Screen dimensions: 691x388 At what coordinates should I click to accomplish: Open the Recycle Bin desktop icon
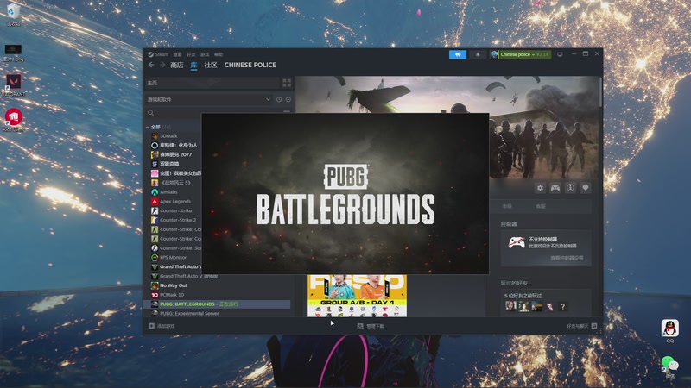[x=13, y=15]
